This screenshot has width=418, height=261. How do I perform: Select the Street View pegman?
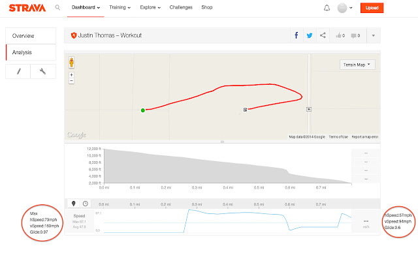click(x=71, y=63)
